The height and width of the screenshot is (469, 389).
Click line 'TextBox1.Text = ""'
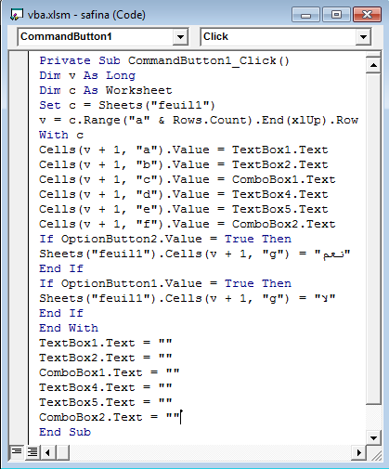click(105, 343)
